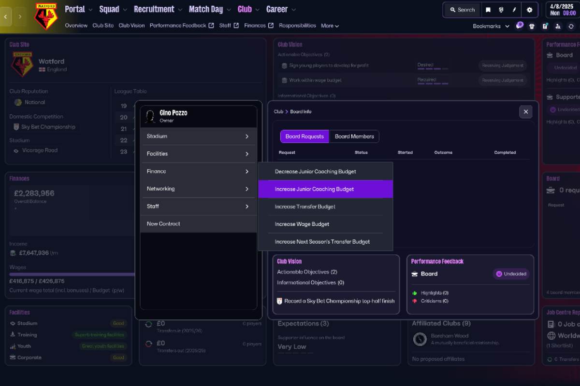580x386 pixels.
Task: Go back using left arrow navigation
Action: [x=6, y=16]
